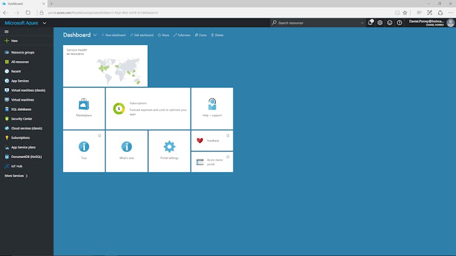Open the browser Hub icon
Viewport: 456px width, 256px height.
click(x=419, y=13)
